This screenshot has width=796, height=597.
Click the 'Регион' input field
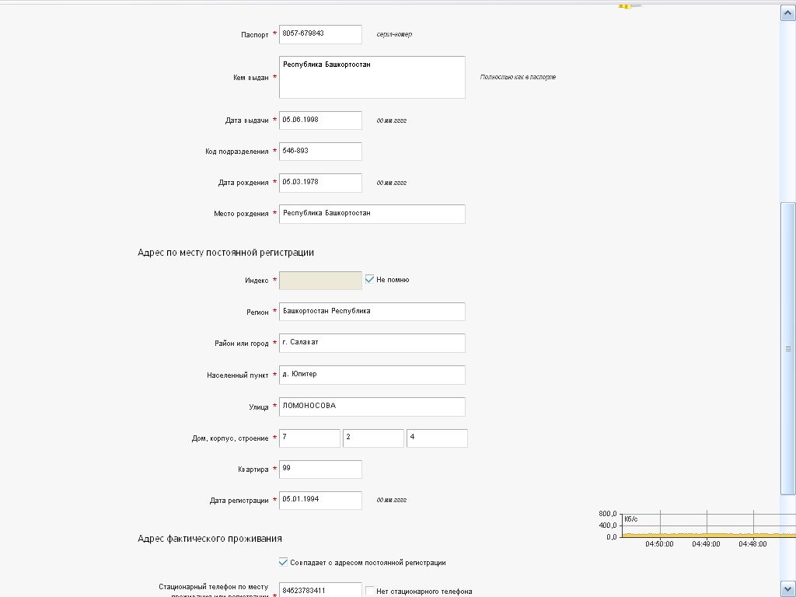[372, 312]
